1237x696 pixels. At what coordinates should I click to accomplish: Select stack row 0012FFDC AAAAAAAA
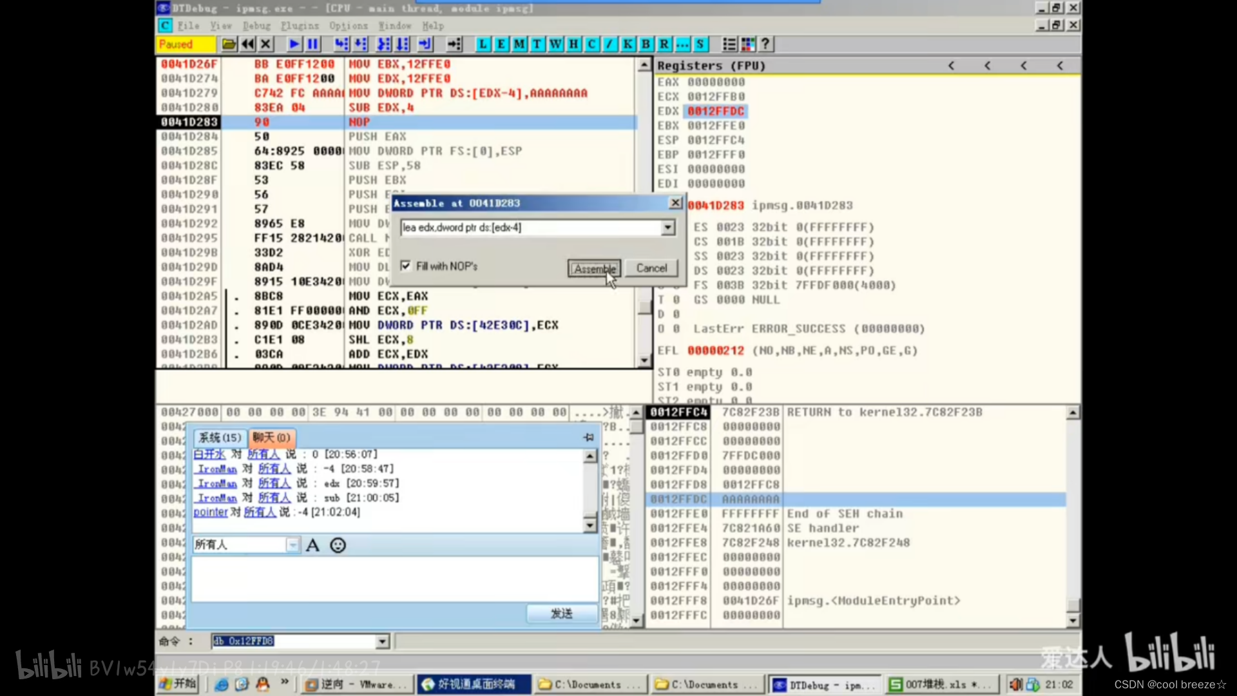856,499
